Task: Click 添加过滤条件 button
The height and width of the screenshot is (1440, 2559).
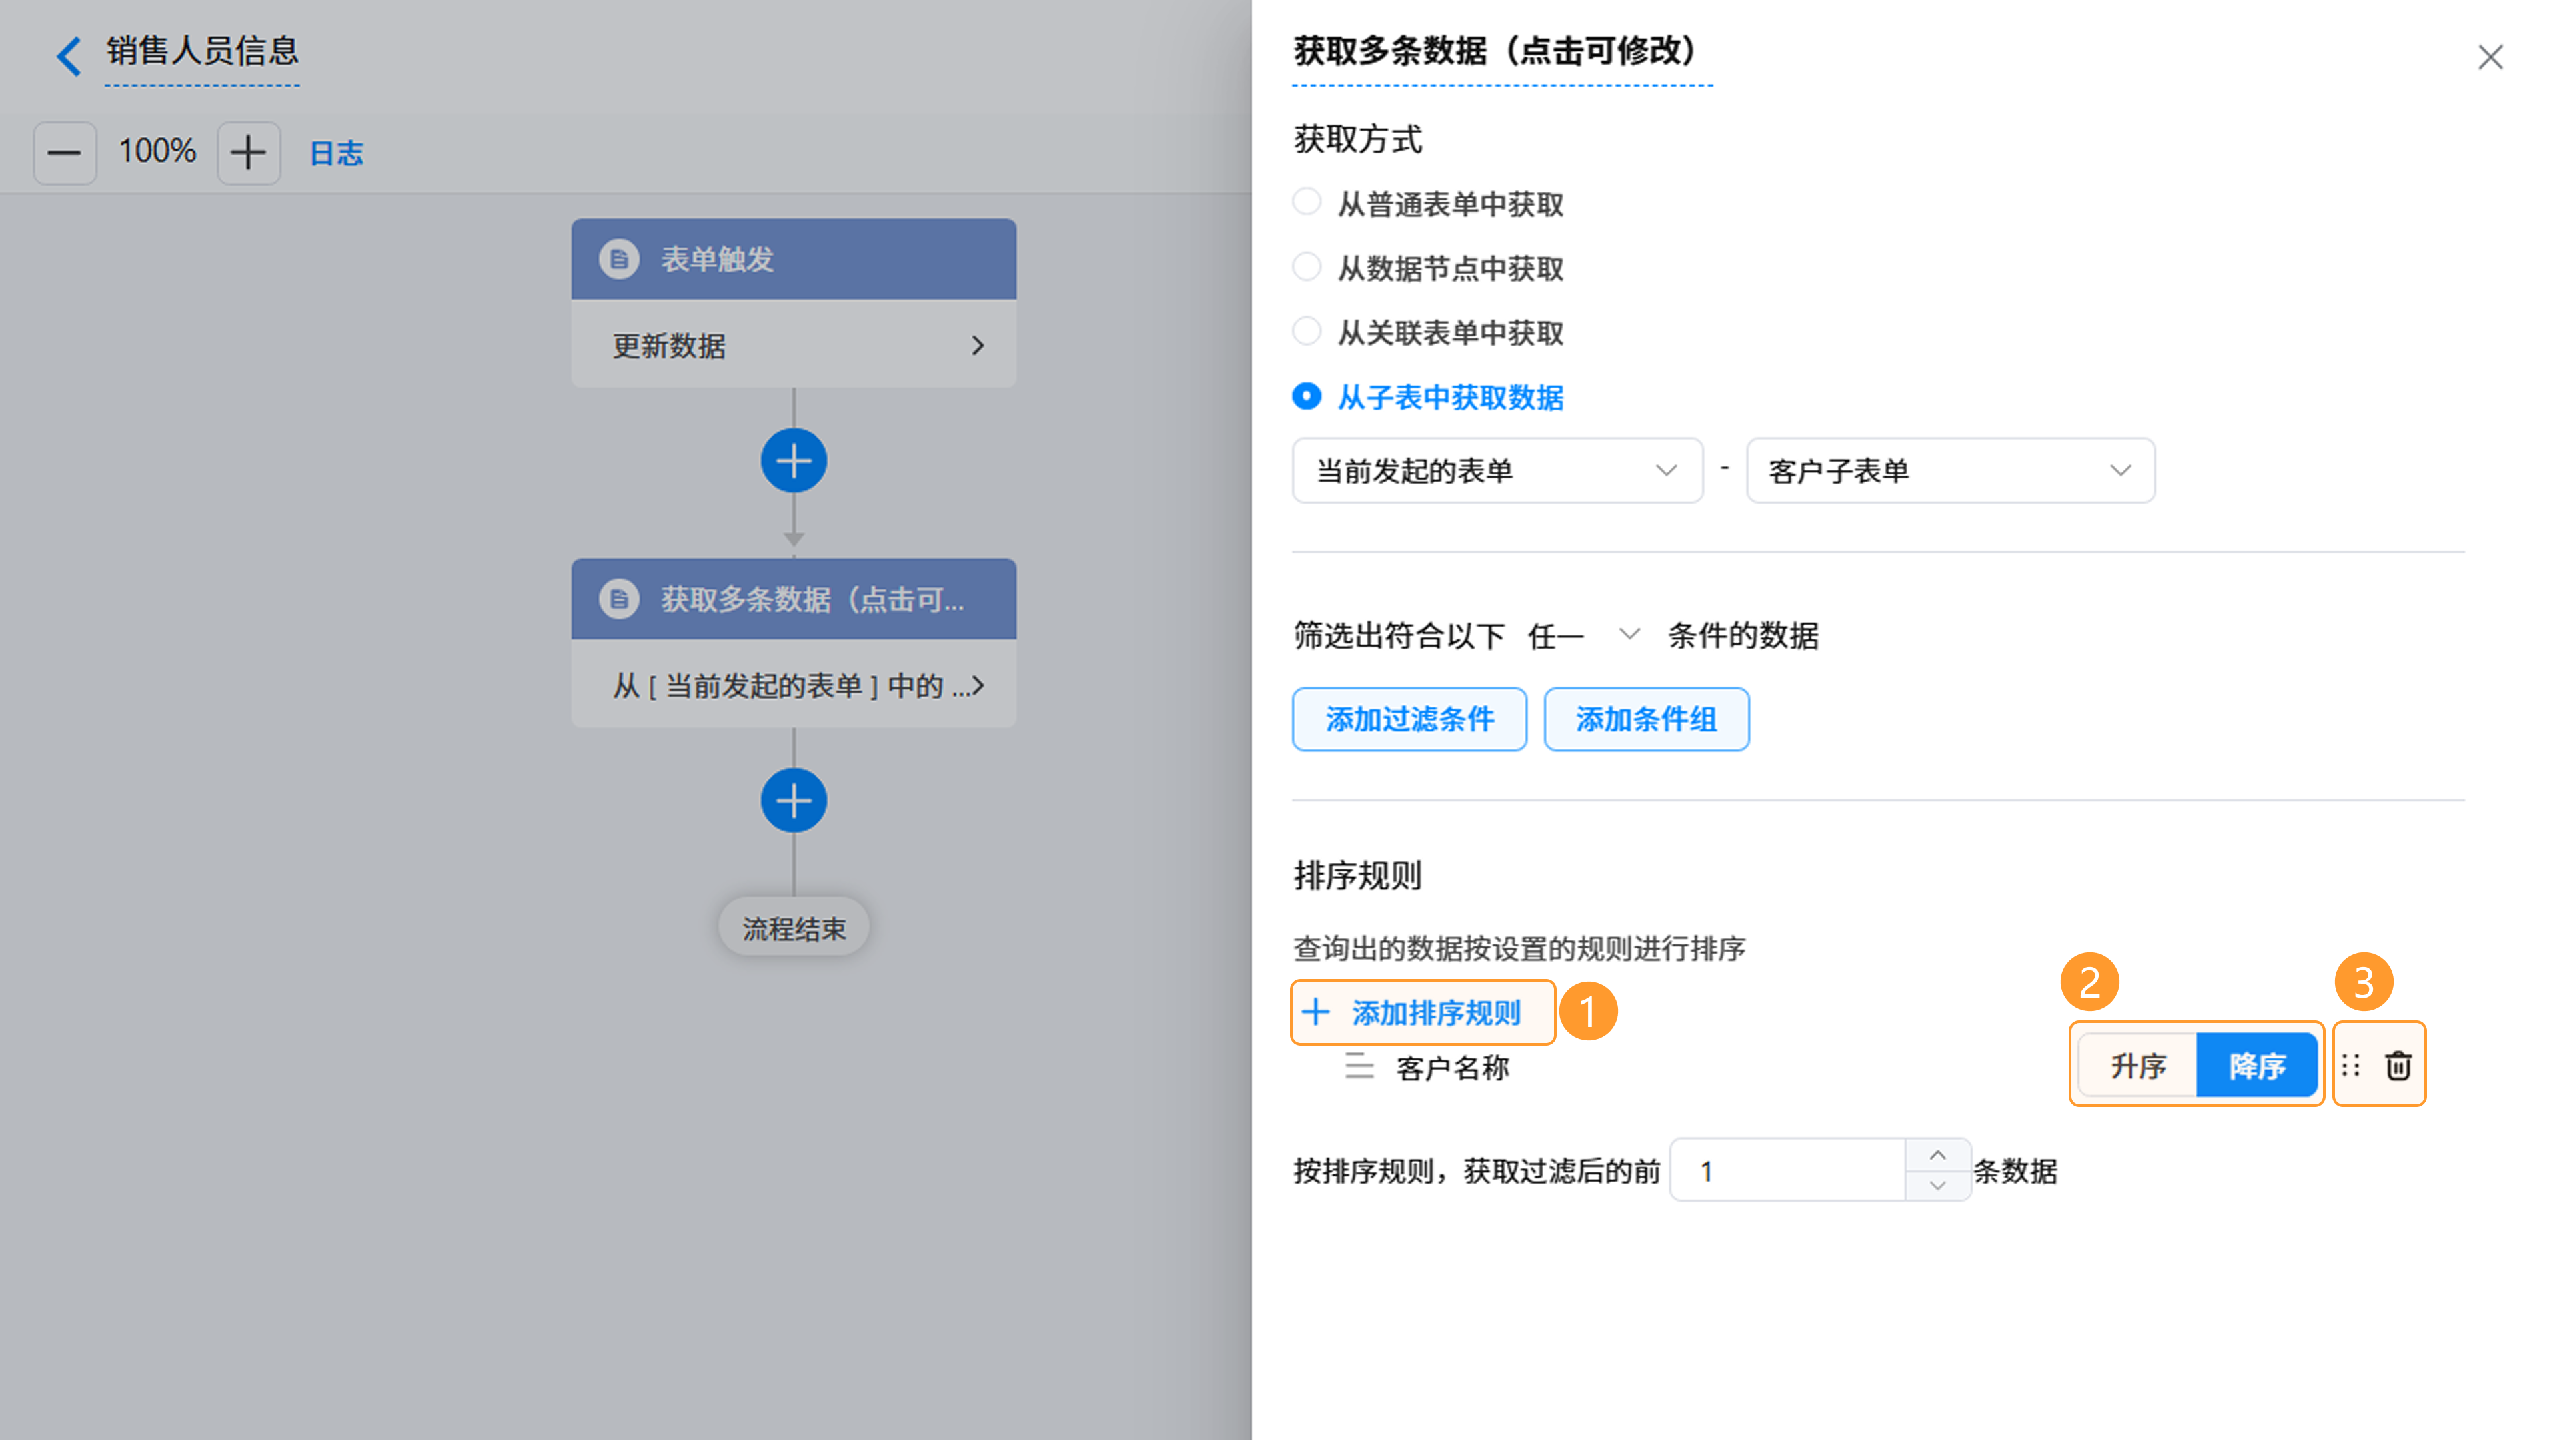Action: [1409, 719]
